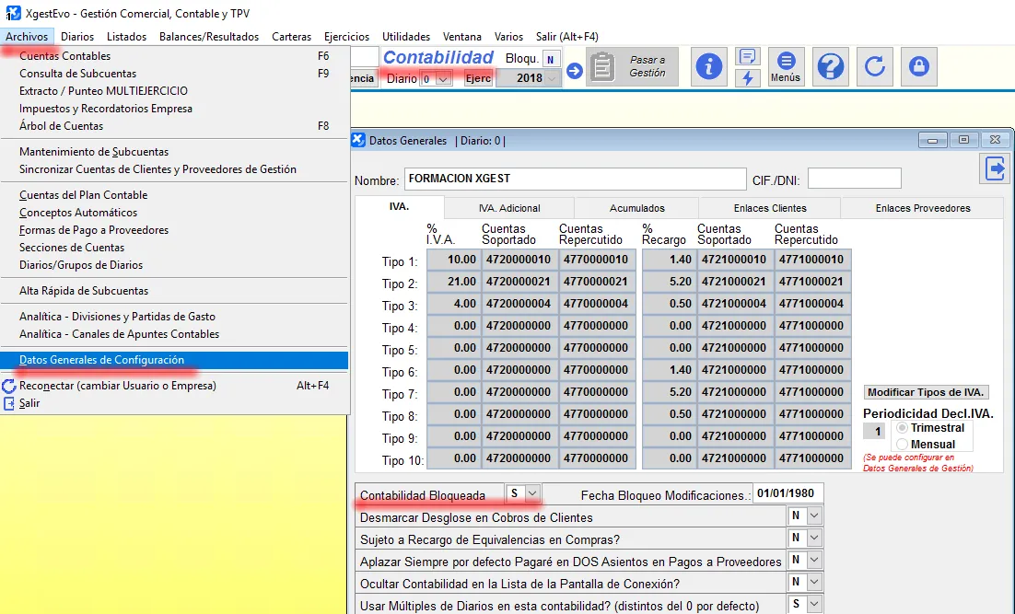The height and width of the screenshot is (614, 1015).
Task: Select Trimestral periodicity radio button
Action: pos(903,428)
